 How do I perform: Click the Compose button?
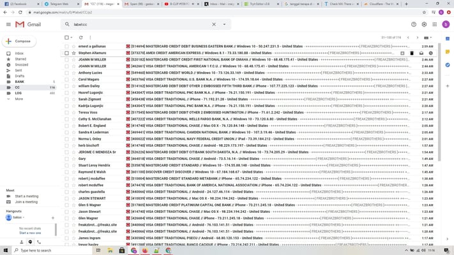point(19,41)
